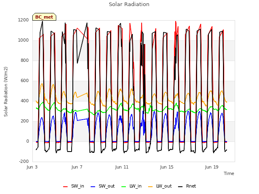Image resolution: width=259 pixels, height=194 pixels.
Task: Click the 200 y-axis tick label
Action: 25,121
